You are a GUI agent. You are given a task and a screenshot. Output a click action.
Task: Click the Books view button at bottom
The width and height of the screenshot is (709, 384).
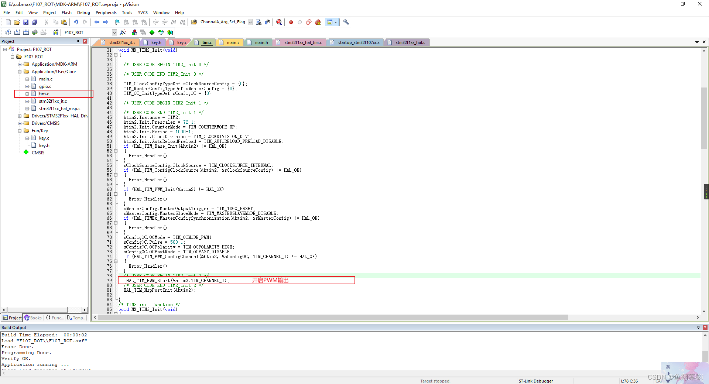33,318
